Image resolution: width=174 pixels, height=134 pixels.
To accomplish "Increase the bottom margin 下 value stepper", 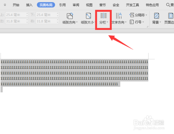I will pyautogui.click(x=58, y=14).
